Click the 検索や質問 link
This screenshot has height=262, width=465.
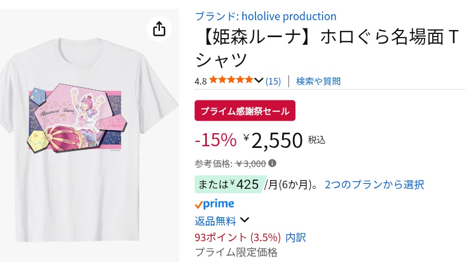[318, 81]
